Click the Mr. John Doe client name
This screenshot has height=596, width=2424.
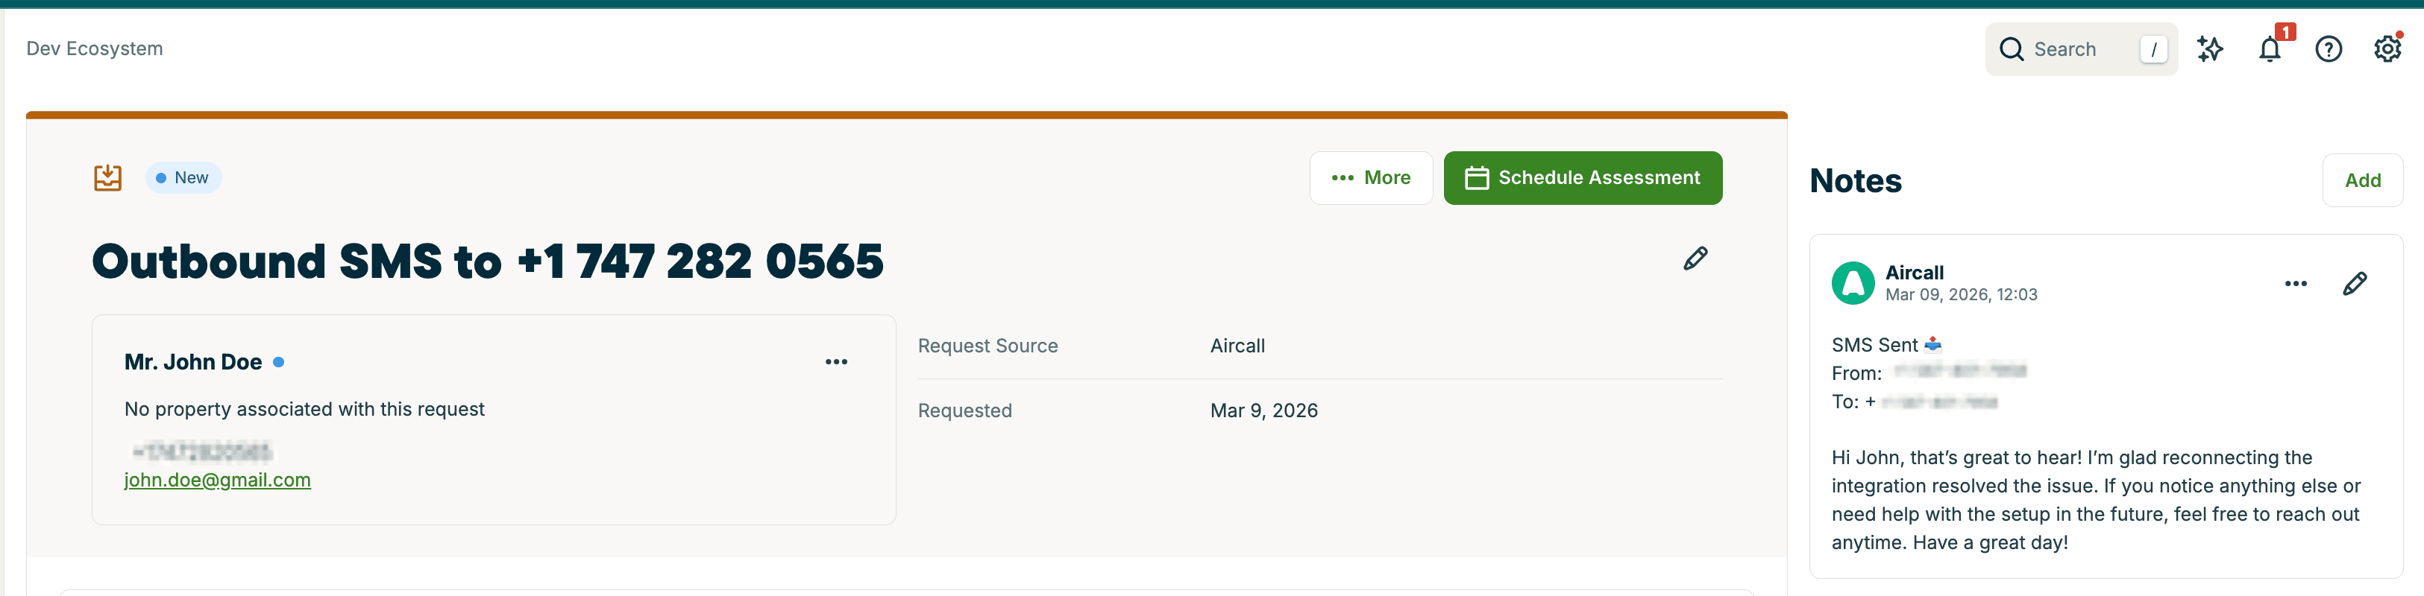coord(193,362)
